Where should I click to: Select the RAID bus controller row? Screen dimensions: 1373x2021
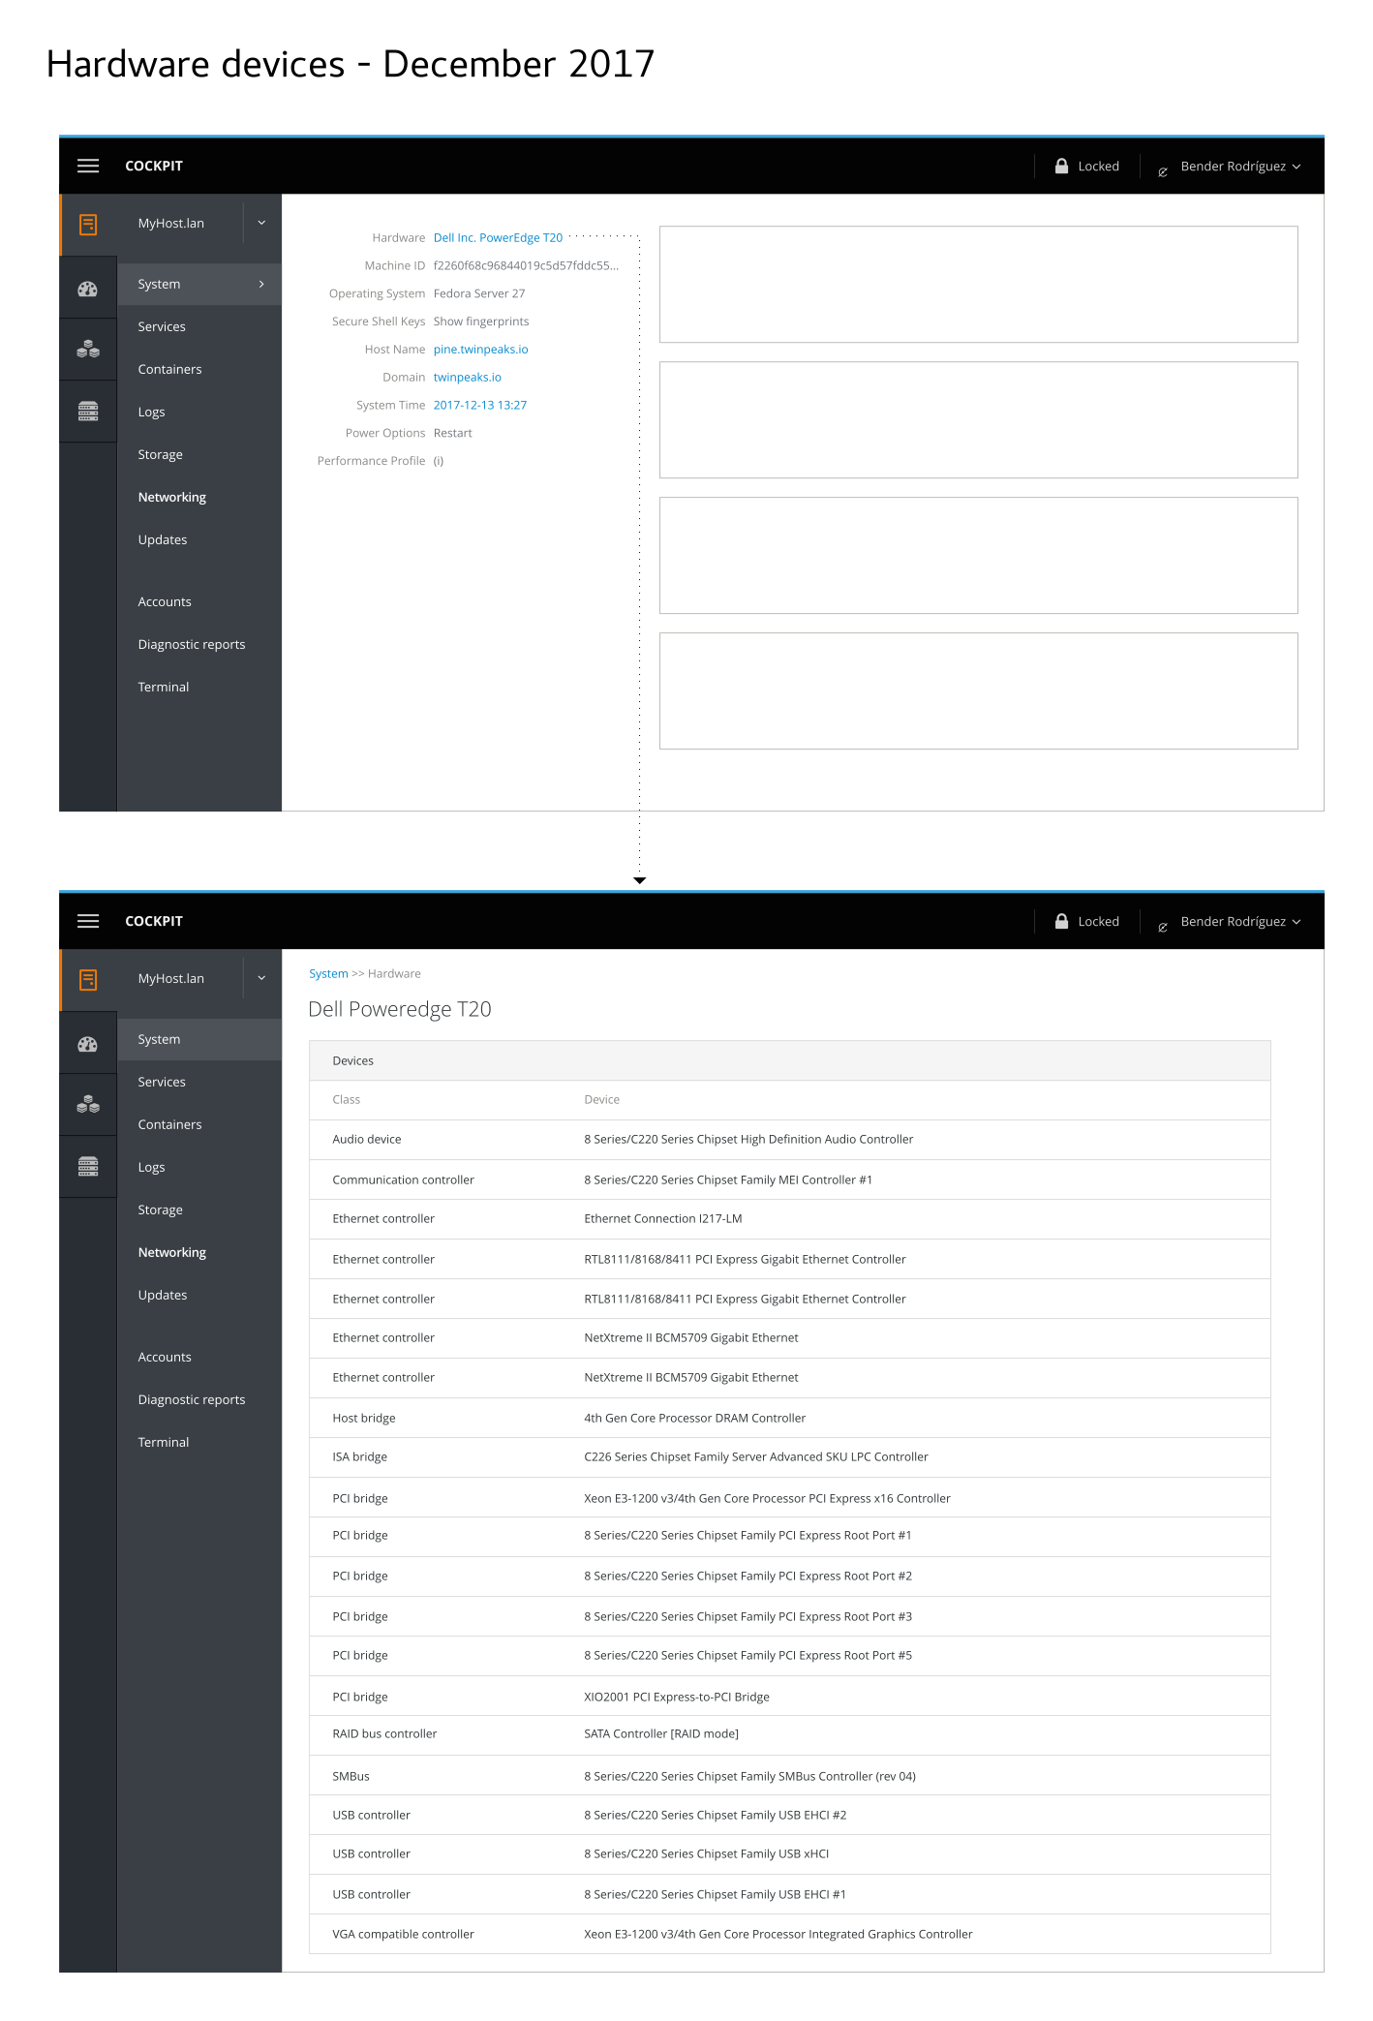coord(789,1734)
